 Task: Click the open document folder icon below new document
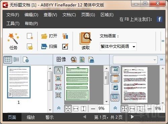pyautogui.click(x=30, y=46)
